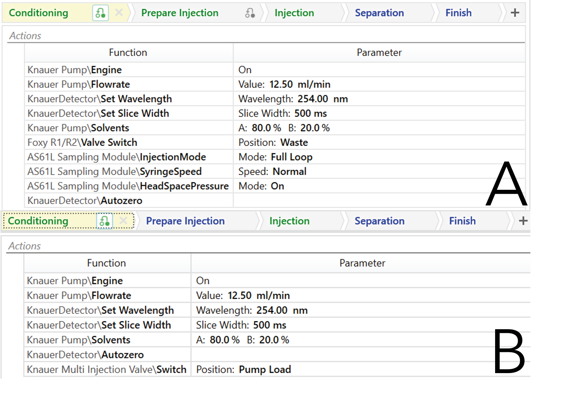Switch to the top Separation tab

coord(379,13)
